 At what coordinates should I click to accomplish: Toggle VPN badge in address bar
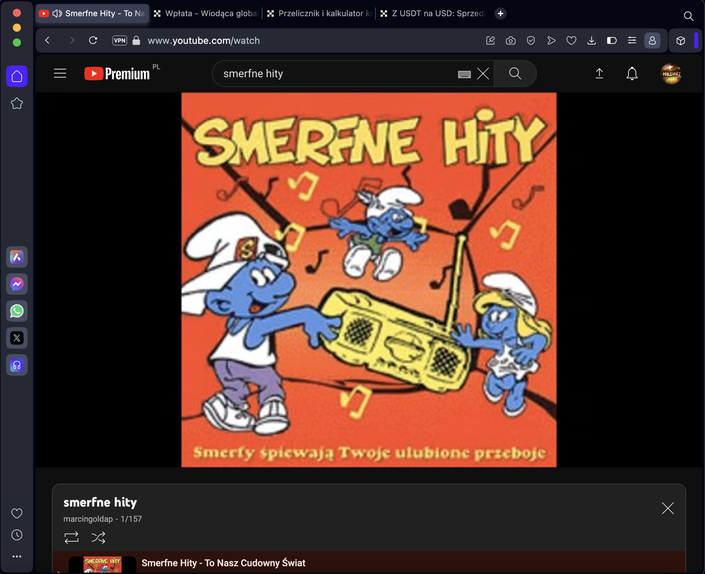point(119,40)
